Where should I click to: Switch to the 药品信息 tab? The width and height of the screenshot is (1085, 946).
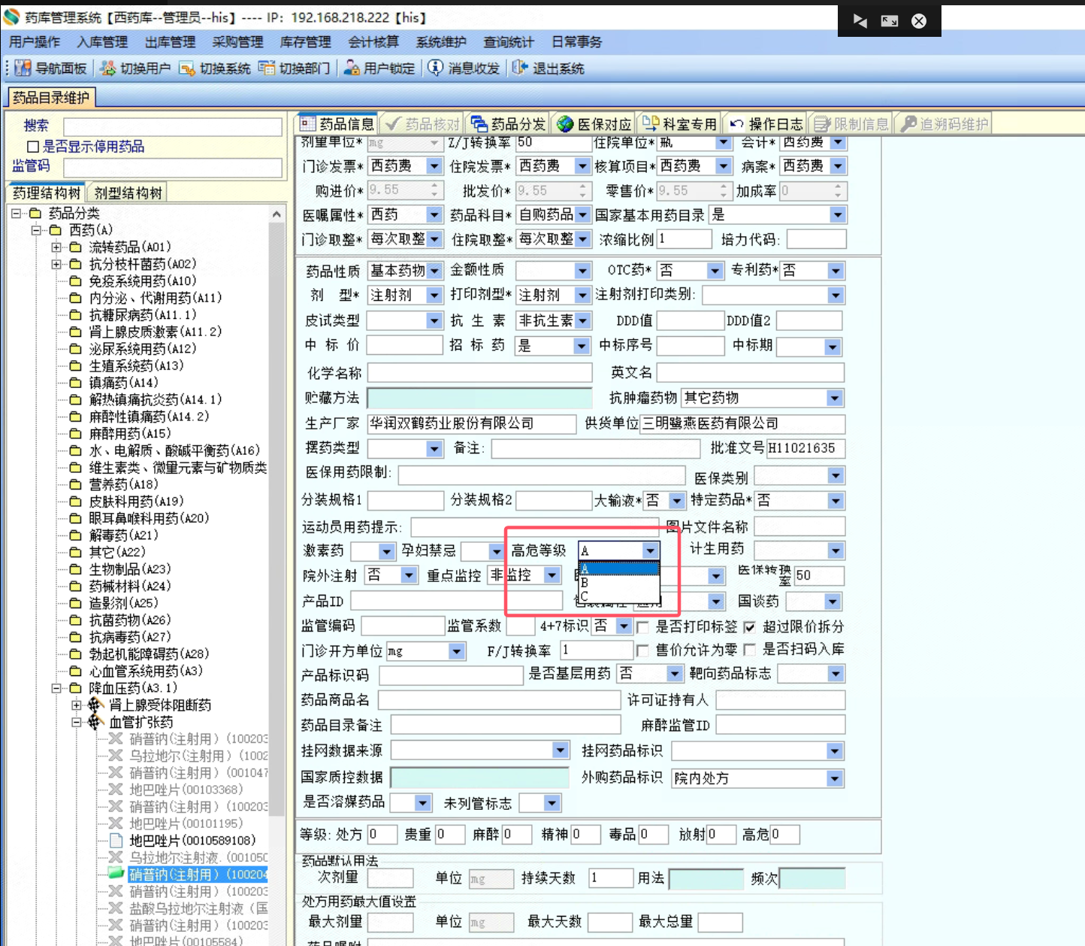click(x=337, y=123)
